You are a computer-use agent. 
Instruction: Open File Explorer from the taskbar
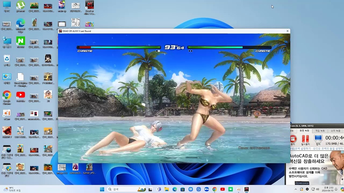167,189
